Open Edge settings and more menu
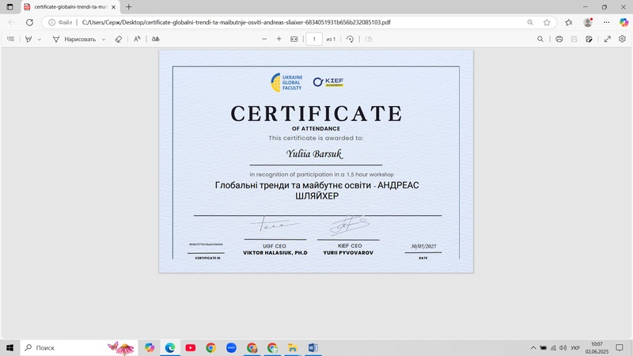Viewport: 633px width, 356px height. [x=606, y=23]
